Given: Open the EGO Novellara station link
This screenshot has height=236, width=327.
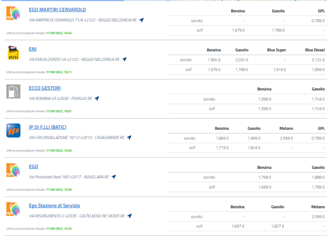Looking at the screenshot, I should [33, 167].
